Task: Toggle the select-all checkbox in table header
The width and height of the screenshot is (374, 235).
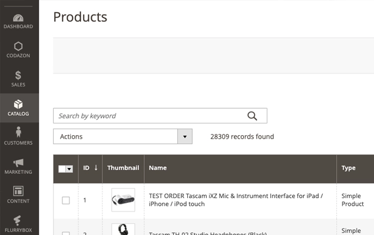Action: [62, 169]
